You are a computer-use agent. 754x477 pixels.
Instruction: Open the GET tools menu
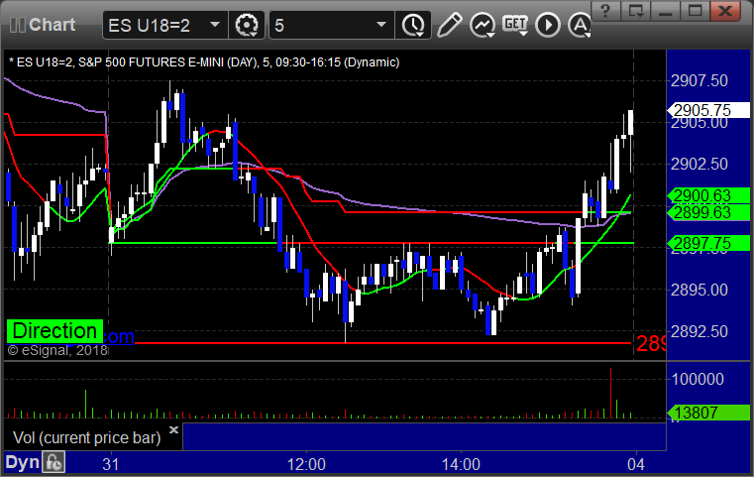(x=515, y=25)
